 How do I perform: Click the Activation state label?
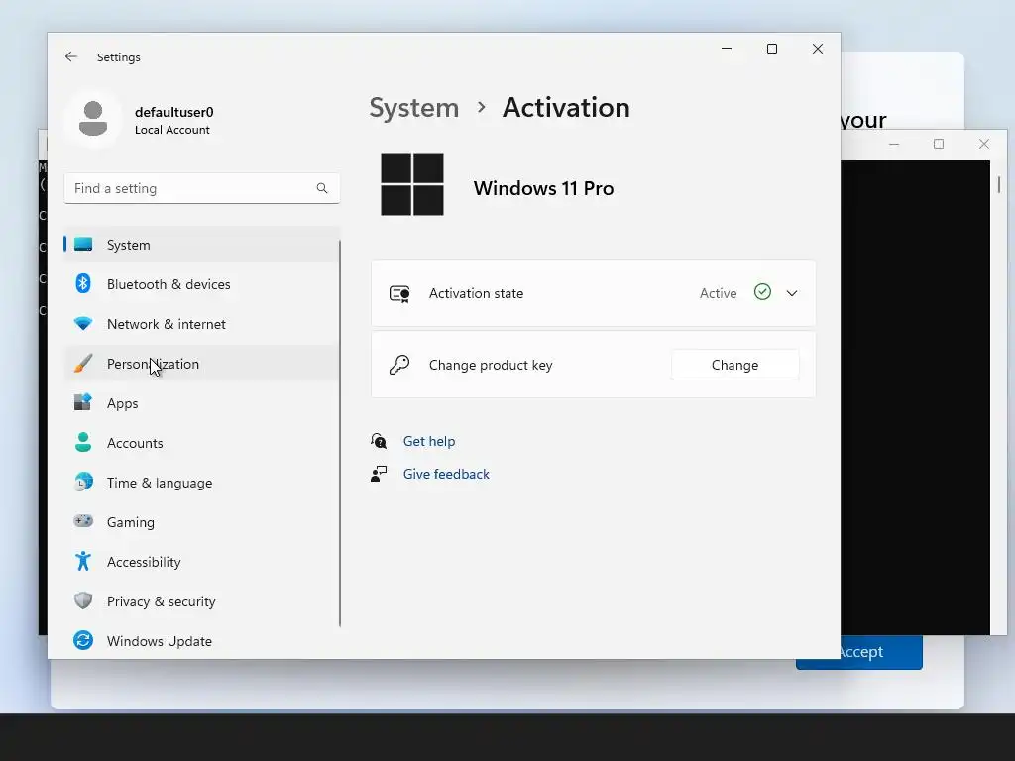click(476, 293)
